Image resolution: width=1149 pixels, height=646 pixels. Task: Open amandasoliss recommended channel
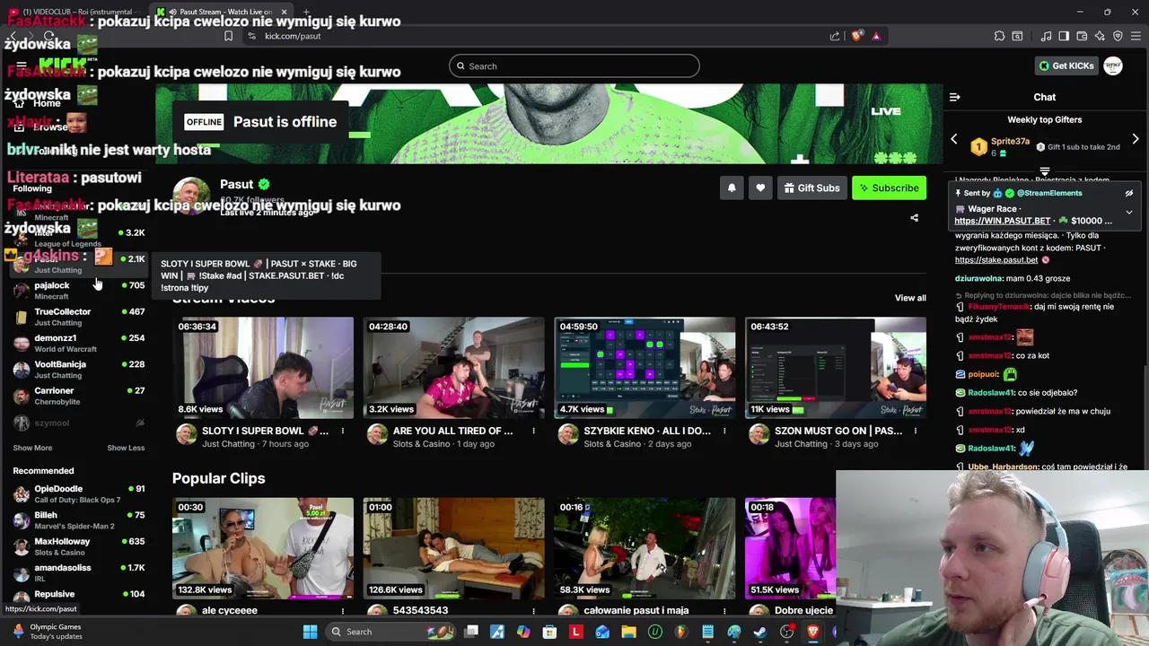(79, 572)
